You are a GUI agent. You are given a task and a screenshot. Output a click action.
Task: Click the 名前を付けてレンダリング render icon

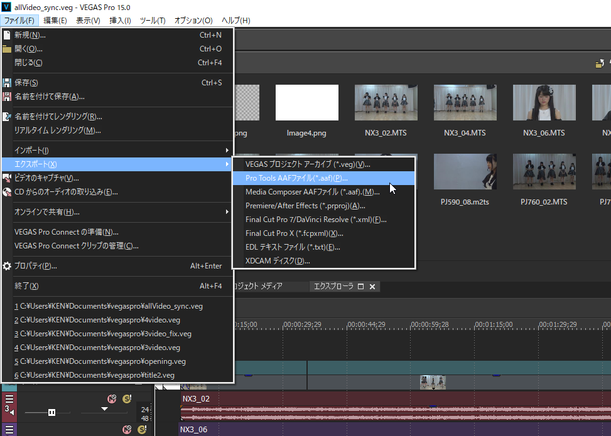coord(7,117)
